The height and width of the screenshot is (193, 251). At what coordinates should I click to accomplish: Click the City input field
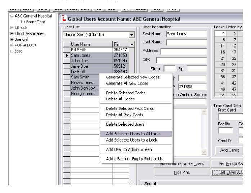click(182, 60)
